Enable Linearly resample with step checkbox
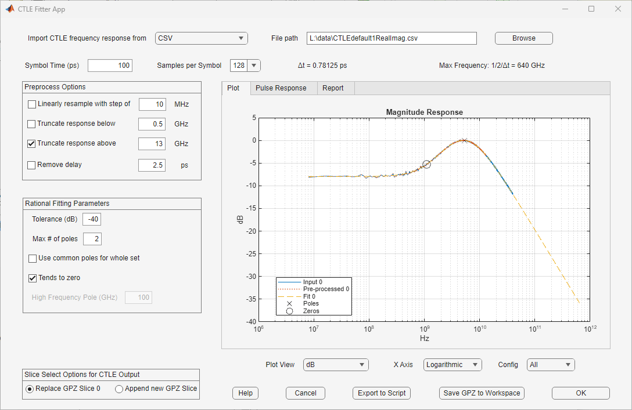The width and height of the screenshot is (632, 410). [x=32, y=104]
